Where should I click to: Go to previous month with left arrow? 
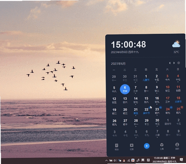pyautogui.click(x=170, y=63)
